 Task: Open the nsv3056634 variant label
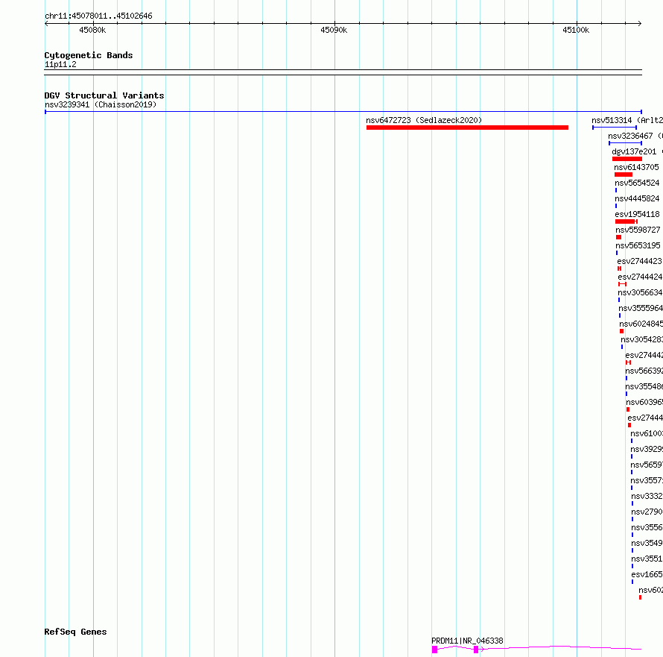[x=640, y=292]
